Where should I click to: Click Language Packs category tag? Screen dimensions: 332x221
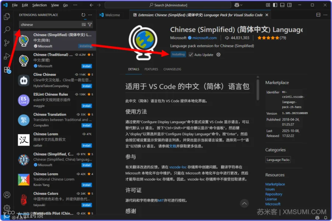[278, 160]
